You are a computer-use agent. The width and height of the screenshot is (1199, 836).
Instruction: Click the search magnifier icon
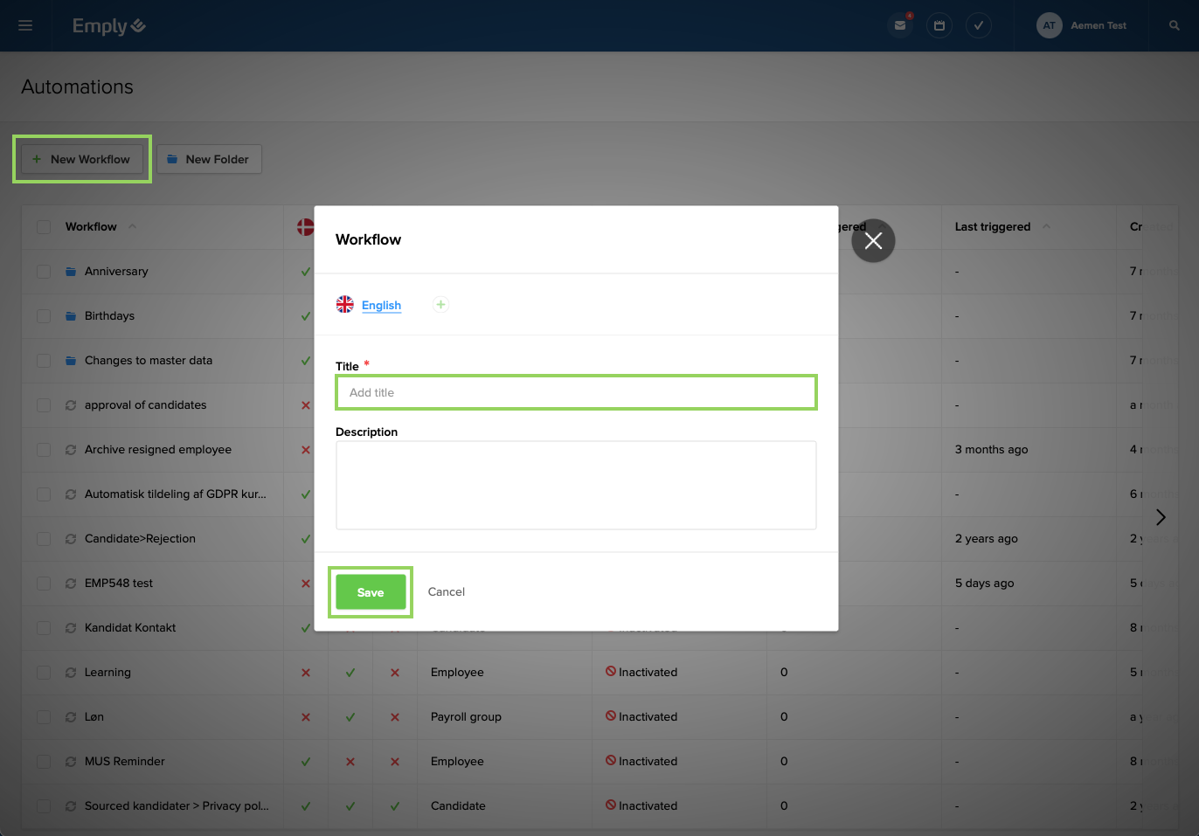pos(1175,25)
